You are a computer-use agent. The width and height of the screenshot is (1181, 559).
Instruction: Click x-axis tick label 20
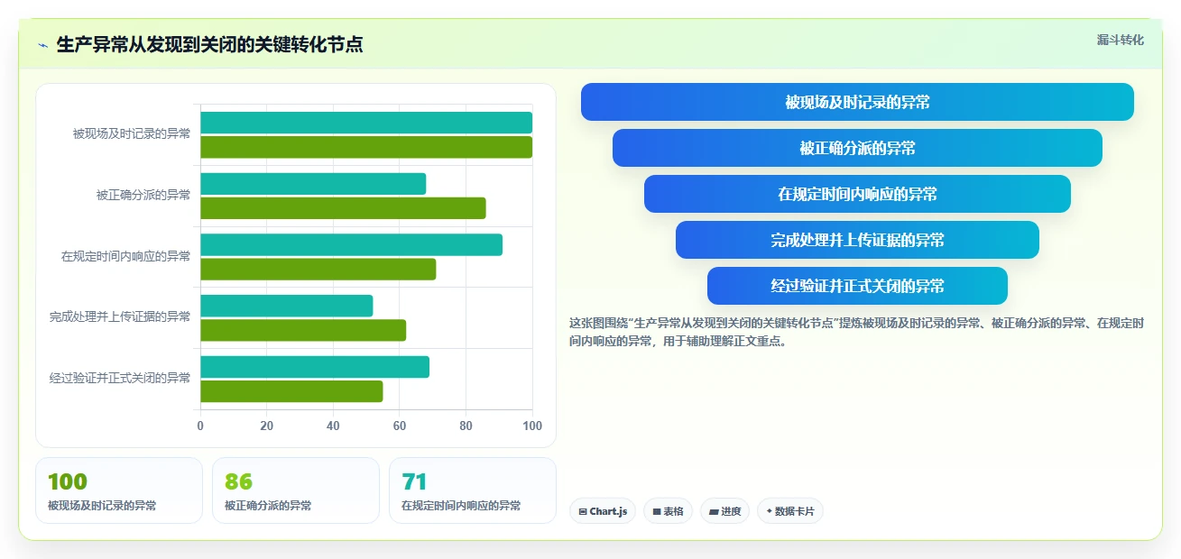click(266, 426)
